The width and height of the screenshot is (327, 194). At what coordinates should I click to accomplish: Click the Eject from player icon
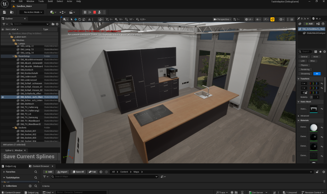100,12
